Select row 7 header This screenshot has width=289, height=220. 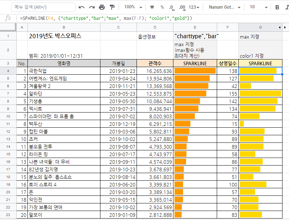click(x=8, y=93)
